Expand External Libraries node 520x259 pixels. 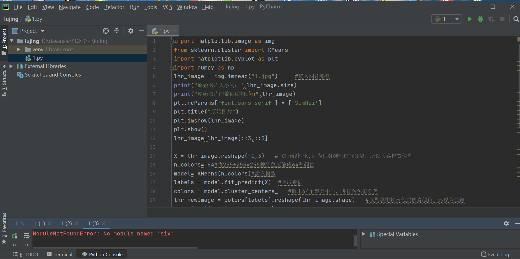[x=11, y=66]
